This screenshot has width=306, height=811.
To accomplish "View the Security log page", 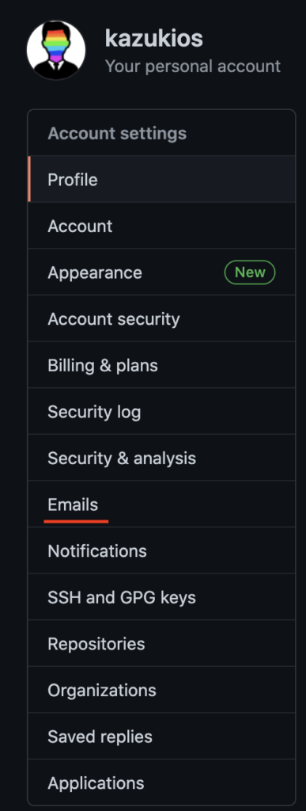I will (x=161, y=412).
